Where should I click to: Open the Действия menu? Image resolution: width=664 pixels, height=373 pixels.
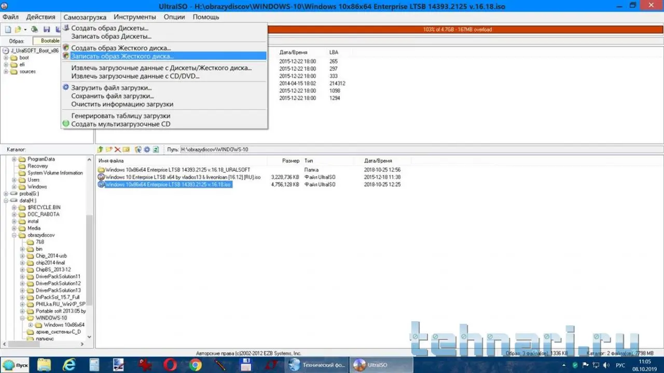[x=40, y=17]
